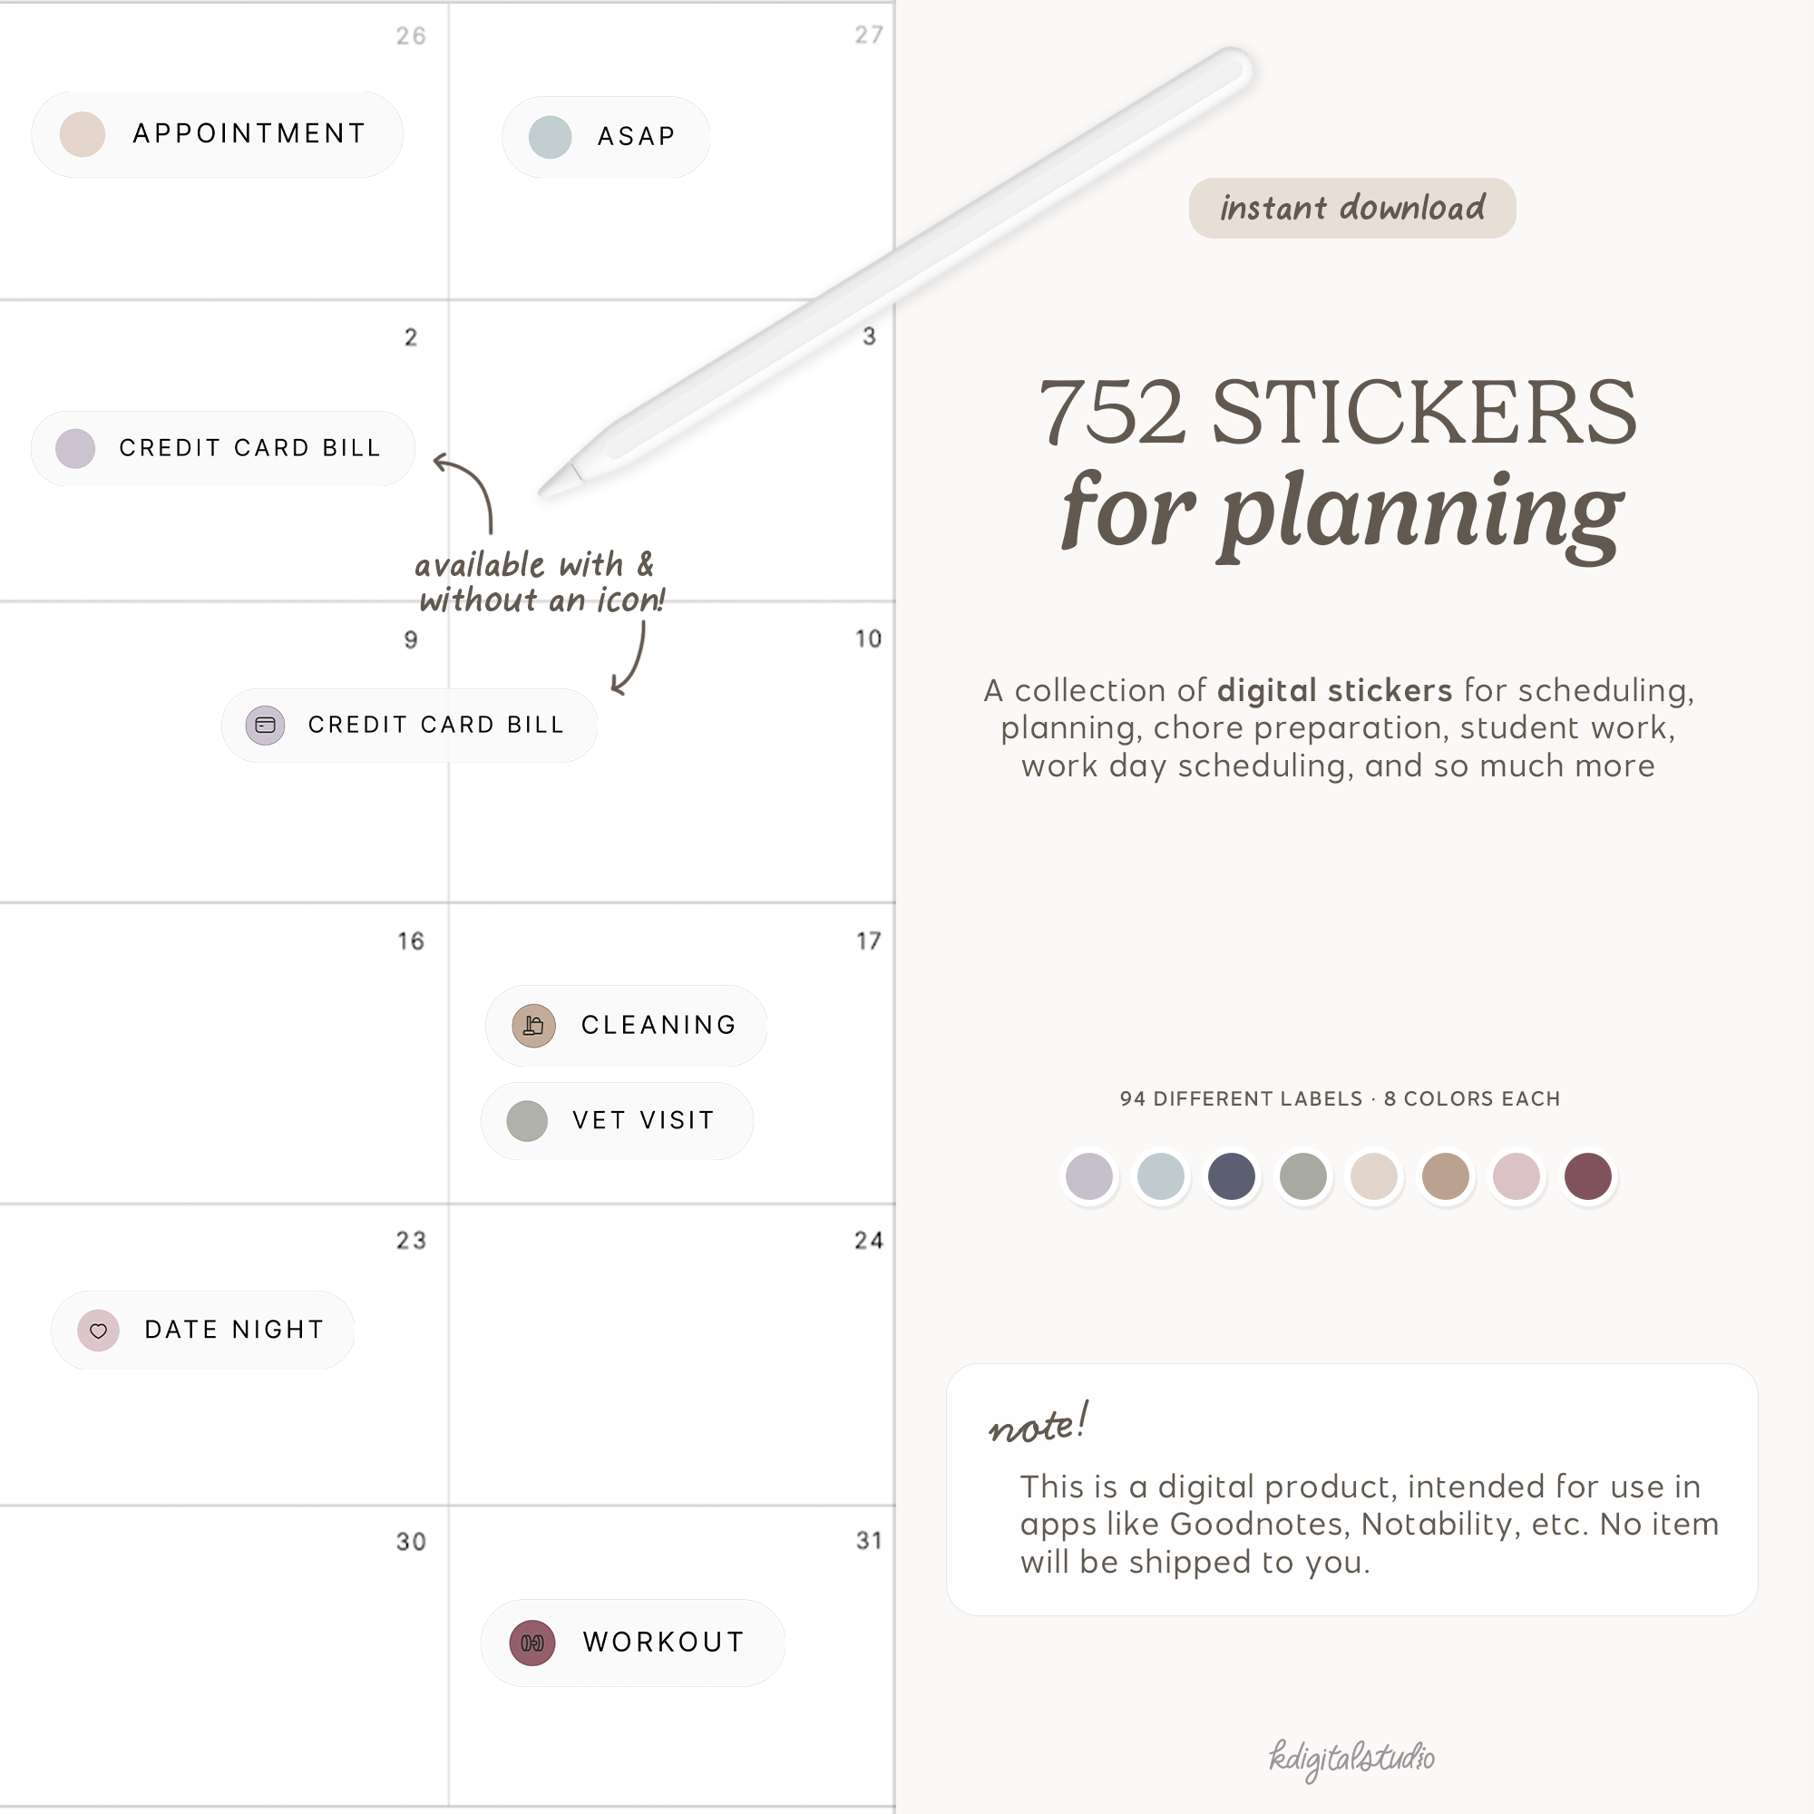Open the kdigitalstudio signature link

click(1352, 1758)
